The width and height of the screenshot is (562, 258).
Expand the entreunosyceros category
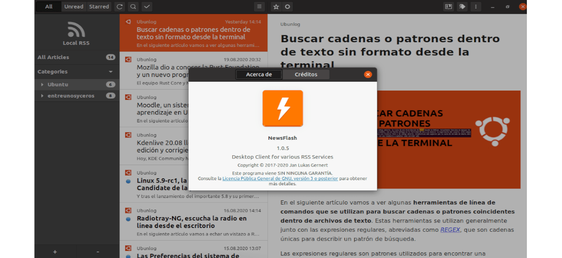(42, 96)
